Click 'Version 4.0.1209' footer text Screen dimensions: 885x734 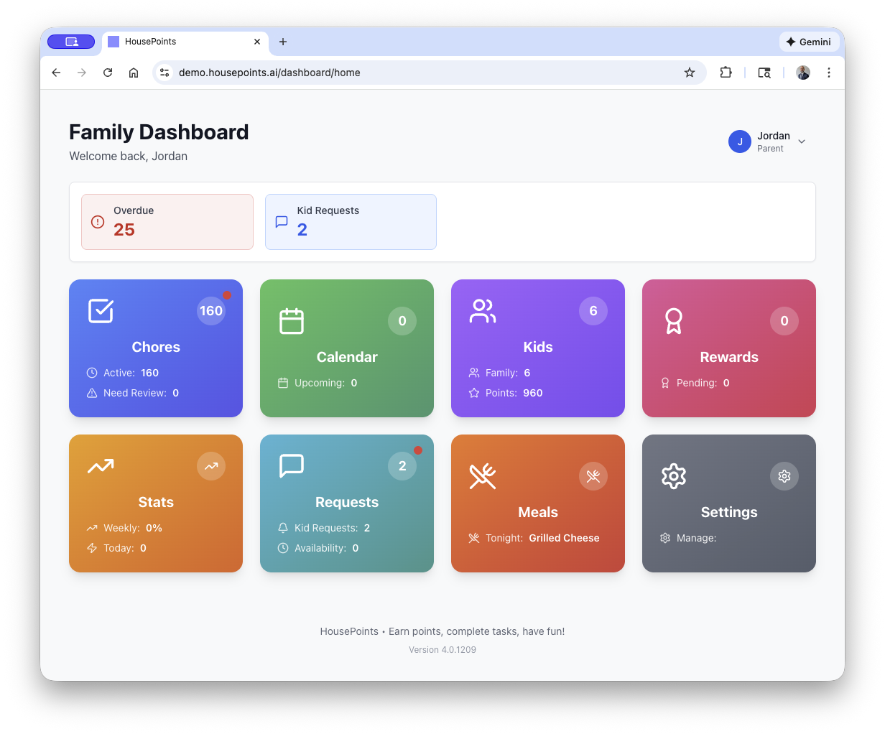[x=443, y=650]
